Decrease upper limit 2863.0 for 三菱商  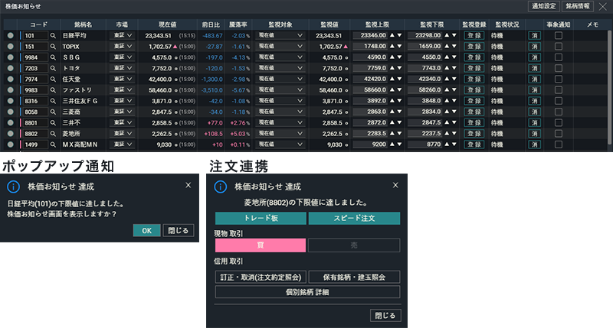coord(399,112)
